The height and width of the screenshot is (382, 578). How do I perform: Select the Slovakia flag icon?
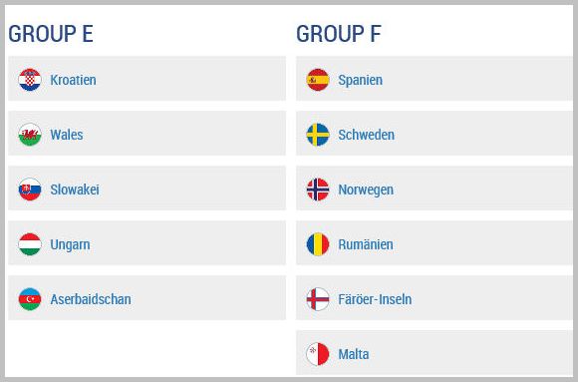pos(30,190)
